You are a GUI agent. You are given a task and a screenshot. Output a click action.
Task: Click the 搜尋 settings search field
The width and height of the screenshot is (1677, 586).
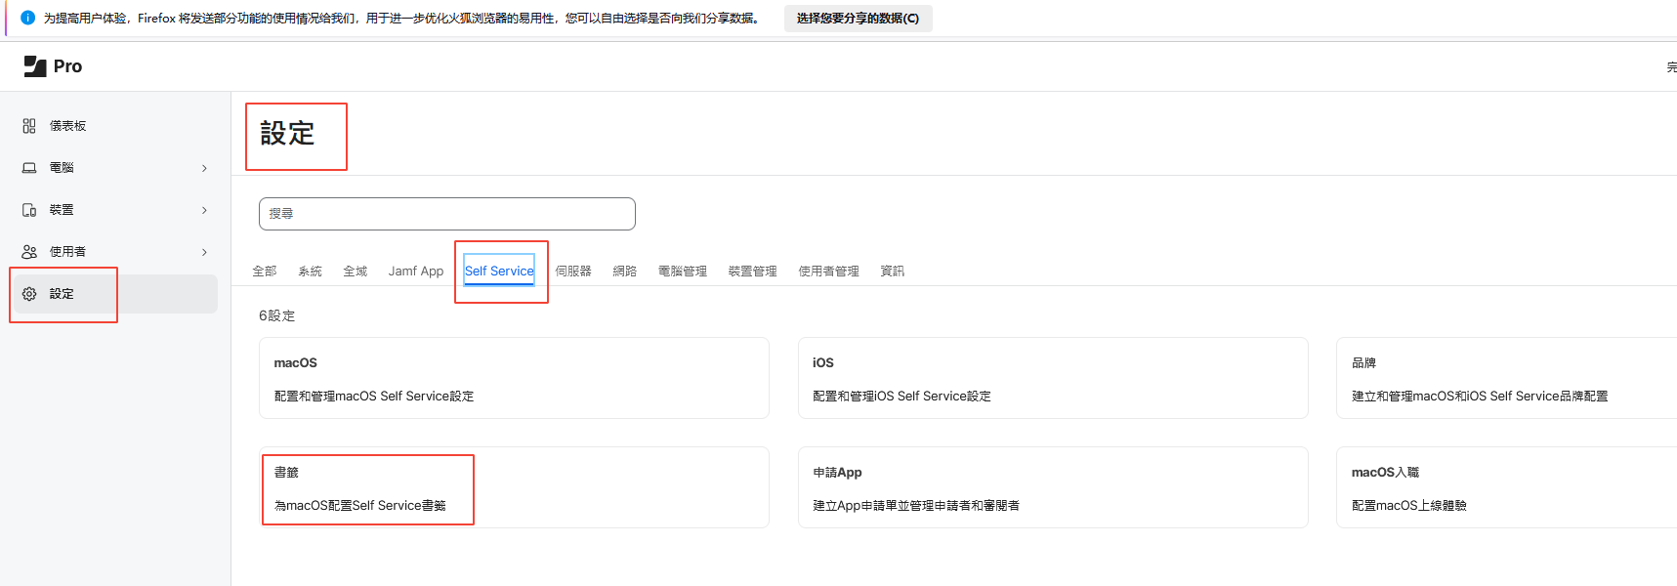[447, 214]
